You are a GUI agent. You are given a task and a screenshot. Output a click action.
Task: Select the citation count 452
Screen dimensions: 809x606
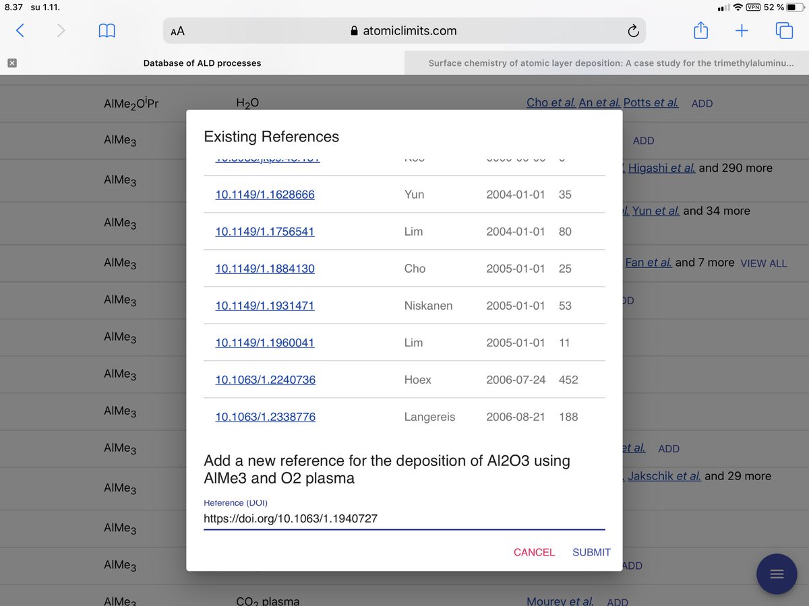pyautogui.click(x=568, y=380)
